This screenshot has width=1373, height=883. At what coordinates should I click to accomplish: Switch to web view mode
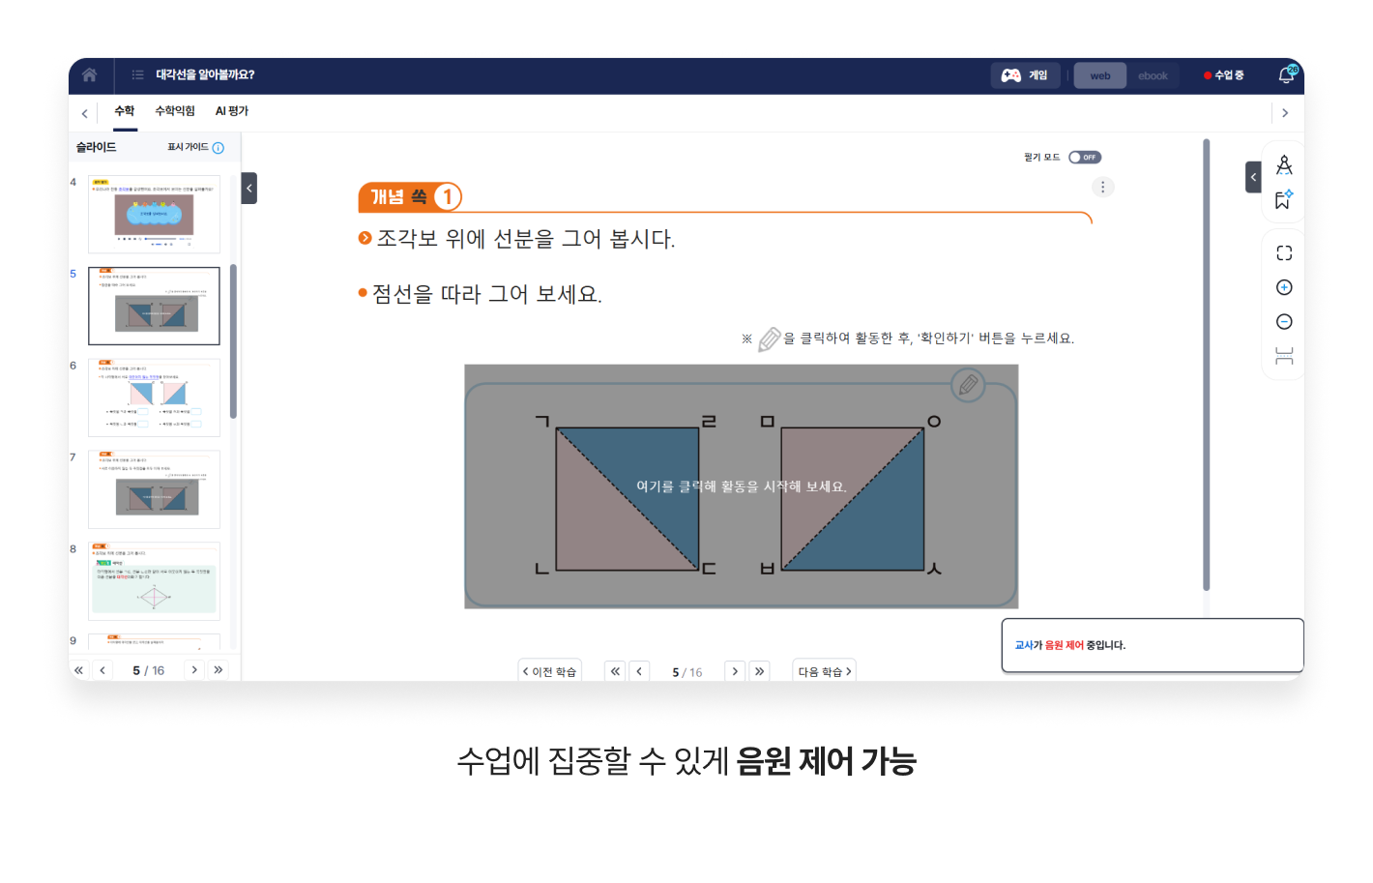tap(1100, 75)
